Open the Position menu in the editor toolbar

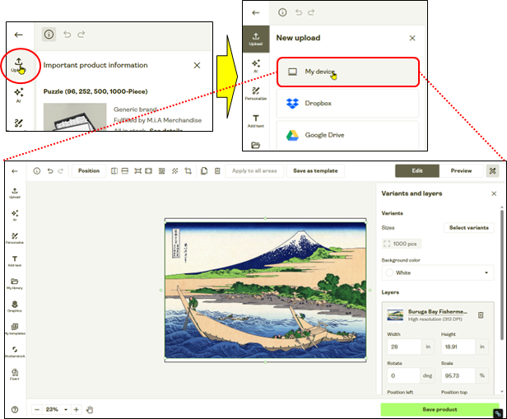(88, 171)
